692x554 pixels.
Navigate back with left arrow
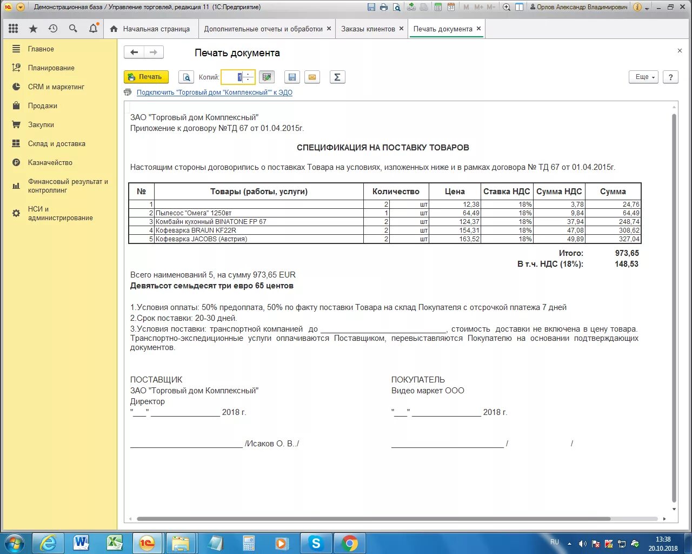(x=134, y=52)
